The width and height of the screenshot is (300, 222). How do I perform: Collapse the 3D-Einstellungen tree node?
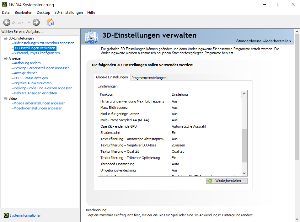(x=5, y=38)
